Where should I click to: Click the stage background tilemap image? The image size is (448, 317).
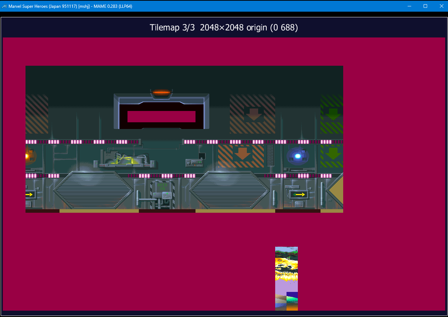pyautogui.click(x=184, y=139)
